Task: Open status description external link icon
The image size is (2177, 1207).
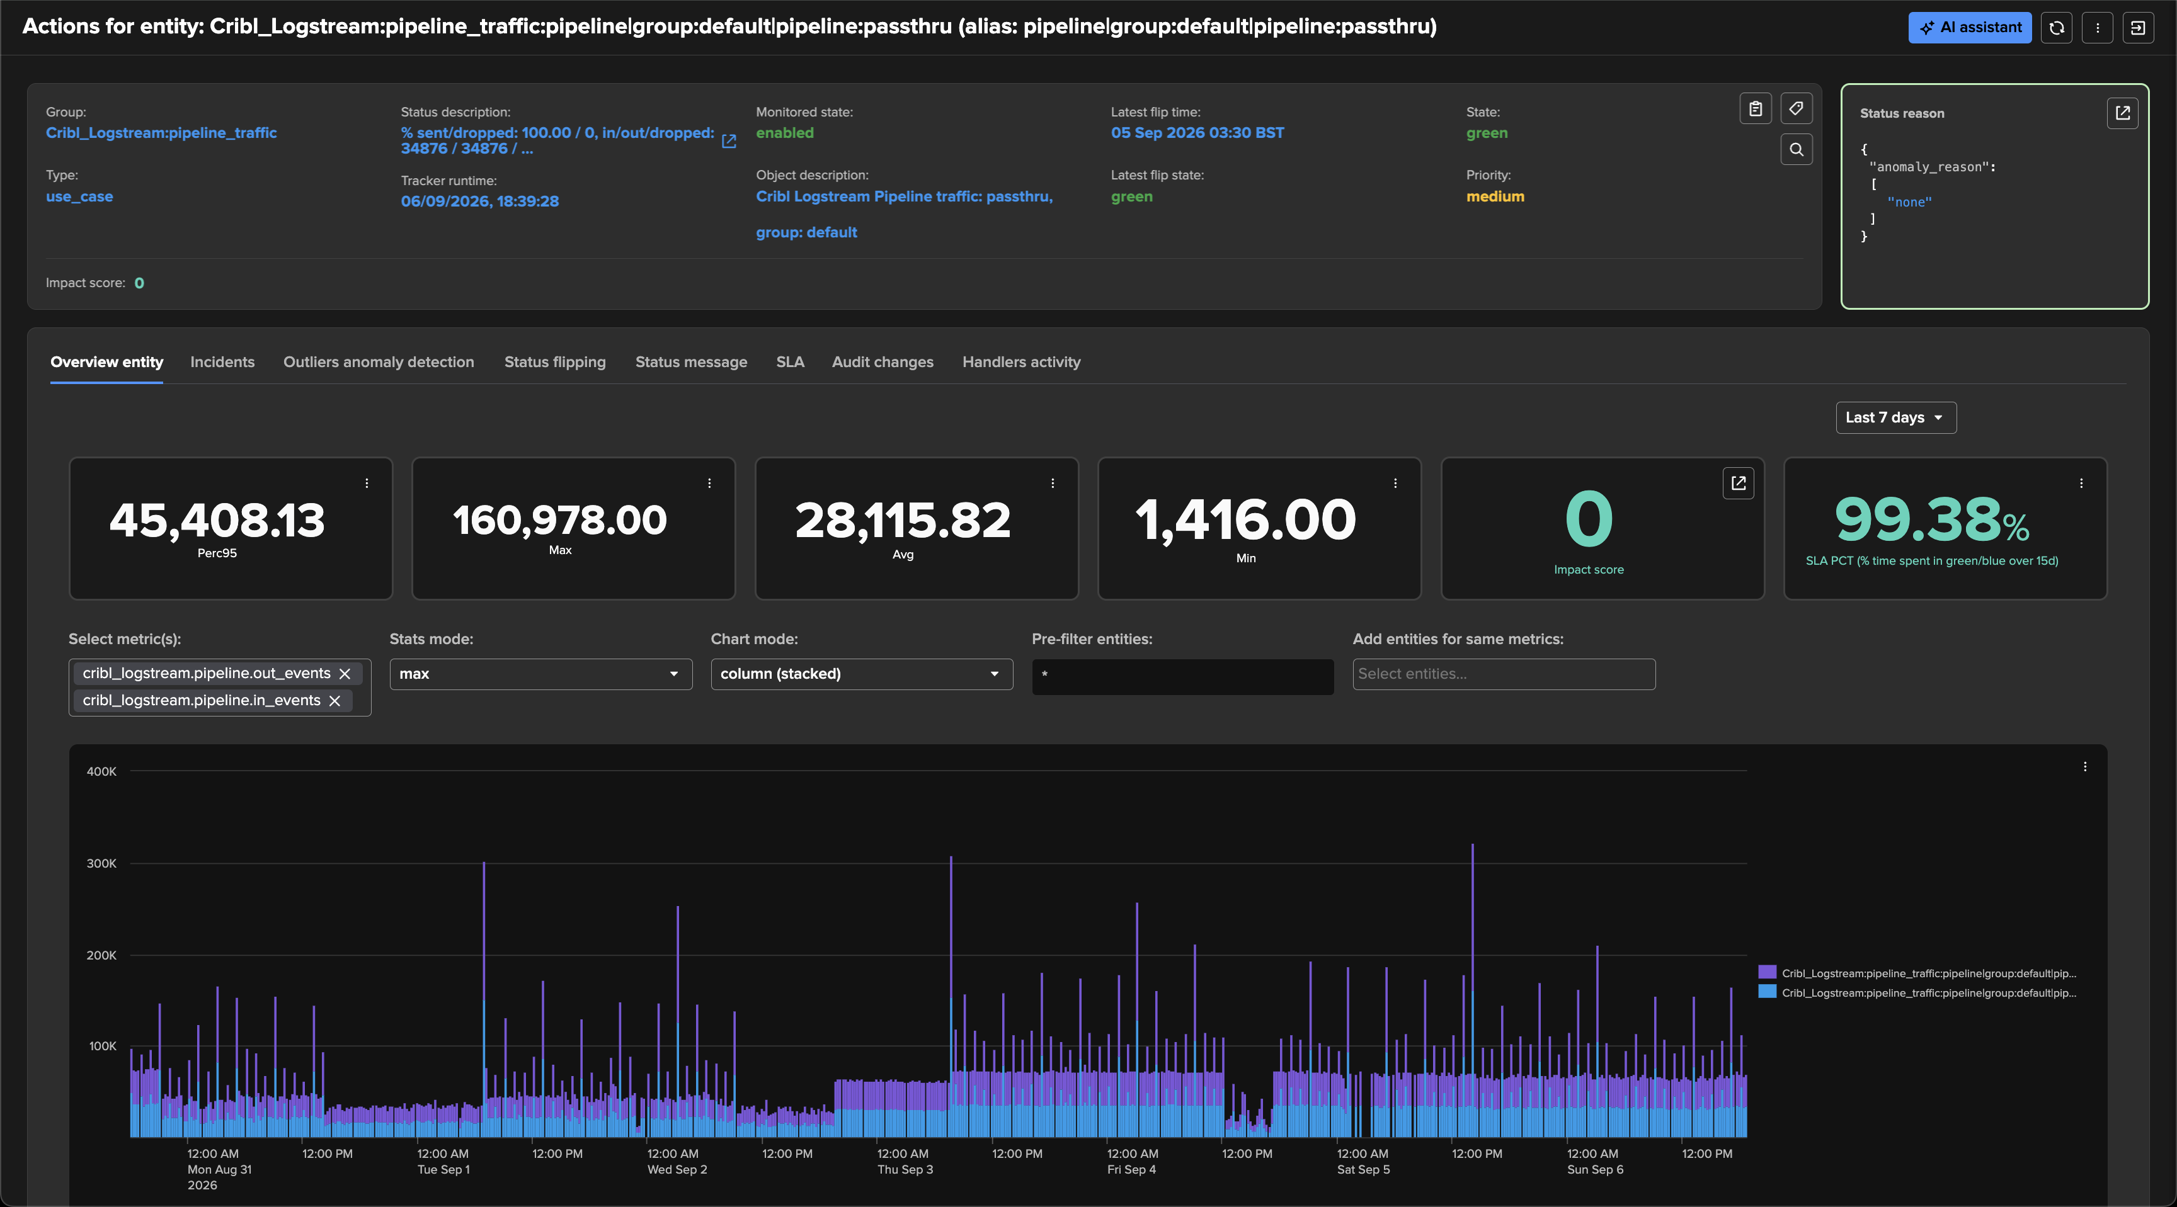Action: pyautogui.click(x=728, y=141)
